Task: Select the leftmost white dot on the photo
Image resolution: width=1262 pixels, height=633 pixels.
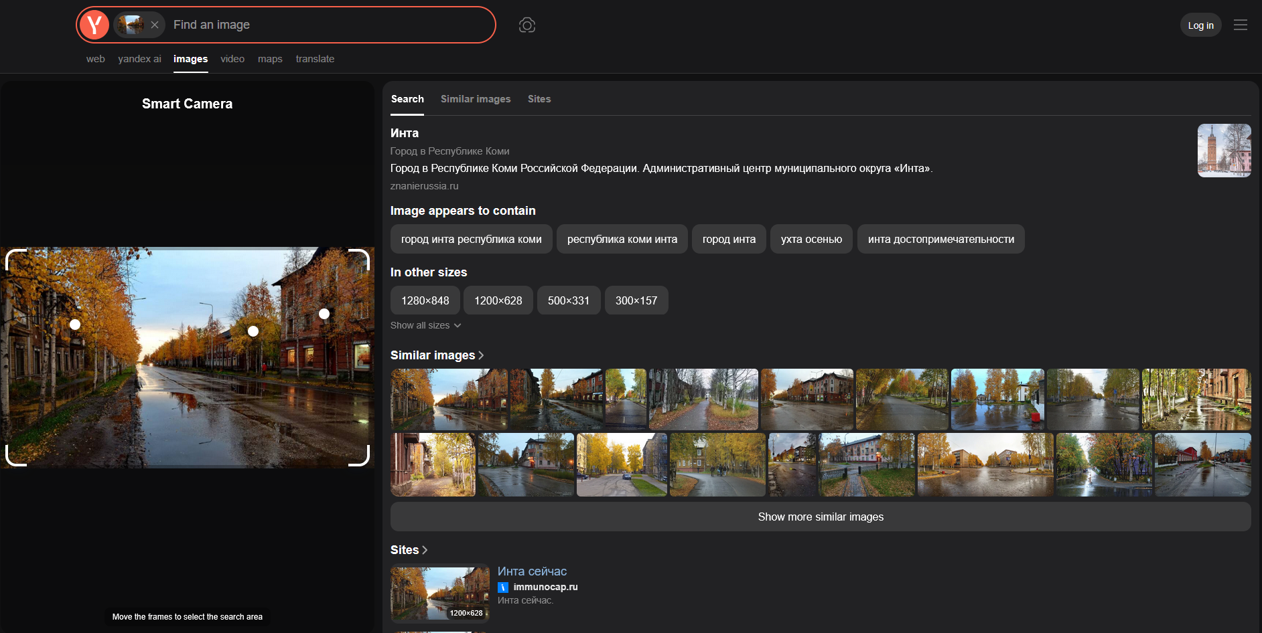Action: [x=75, y=325]
